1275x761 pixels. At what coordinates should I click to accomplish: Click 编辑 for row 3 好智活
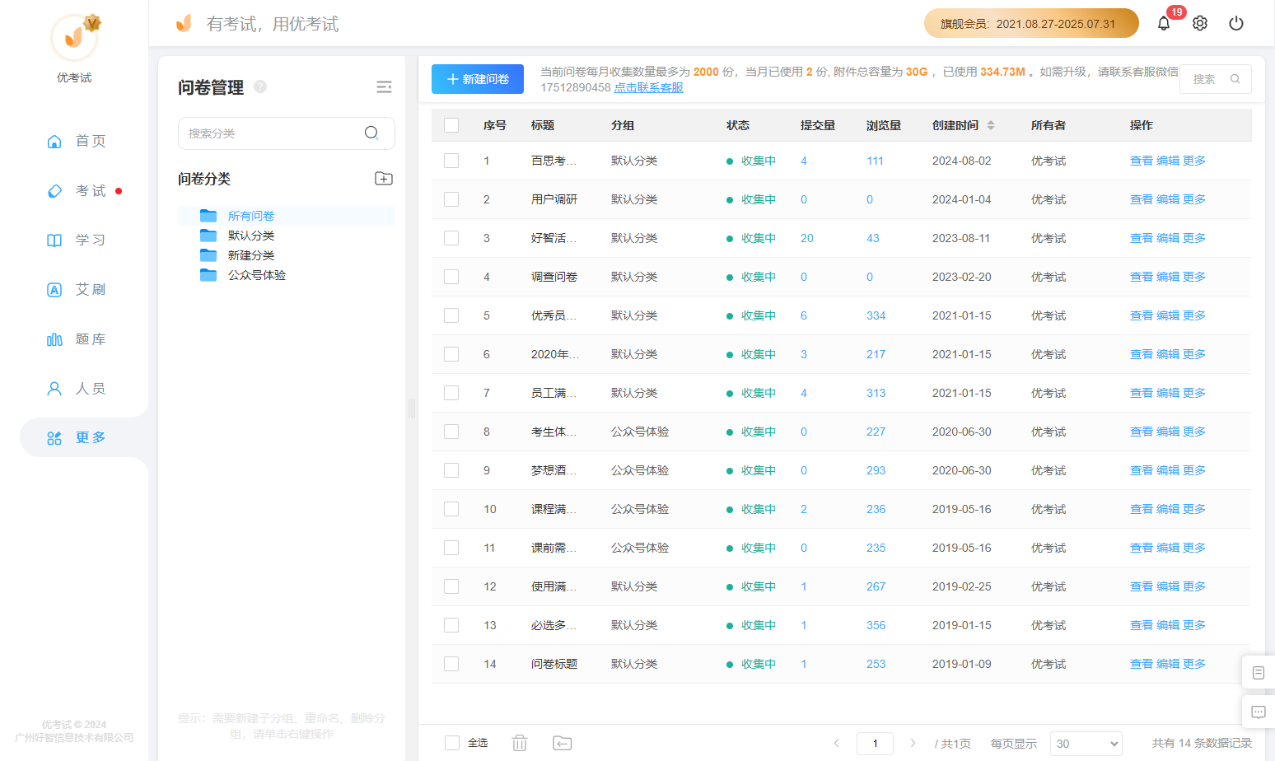click(x=1168, y=238)
